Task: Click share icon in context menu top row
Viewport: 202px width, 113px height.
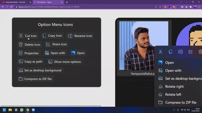Action: pos(190,51)
